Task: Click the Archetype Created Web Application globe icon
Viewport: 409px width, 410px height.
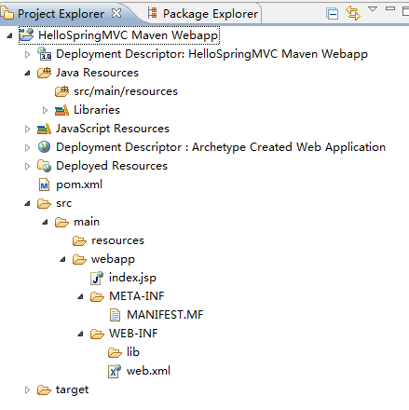Action: 44,147
